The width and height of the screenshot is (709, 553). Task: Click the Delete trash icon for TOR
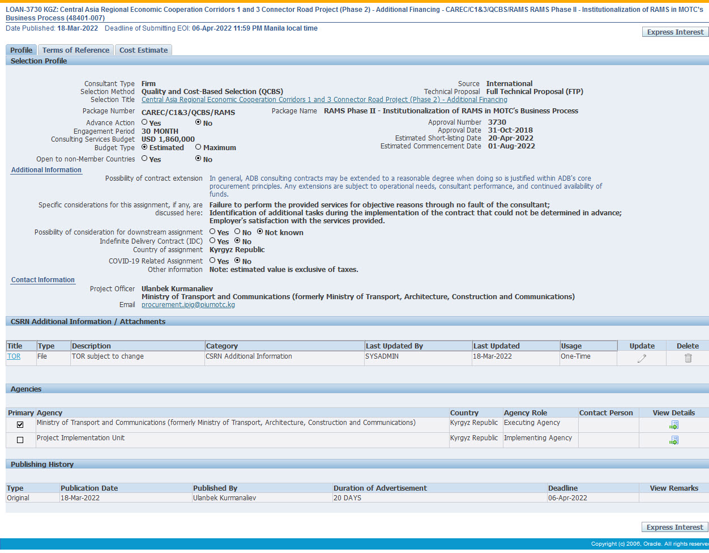[688, 358]
